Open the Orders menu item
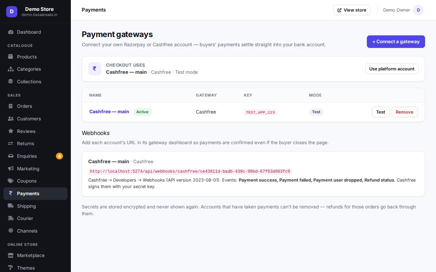 pos(35,106)
